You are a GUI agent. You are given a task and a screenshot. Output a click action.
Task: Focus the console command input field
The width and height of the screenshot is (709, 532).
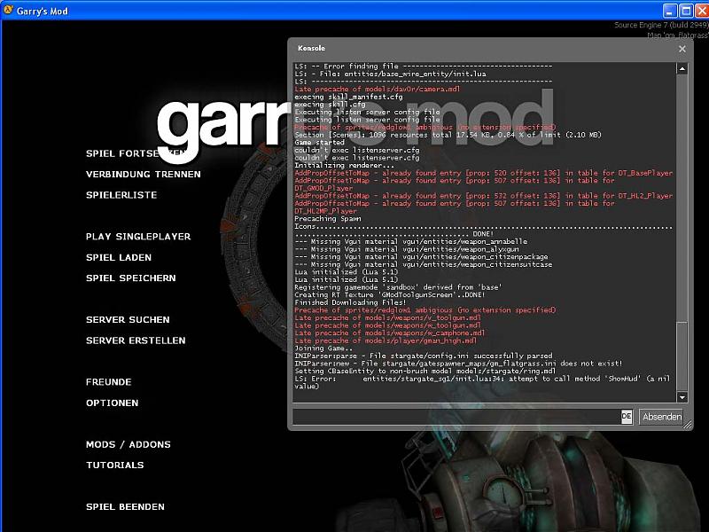tap(456, 417)
